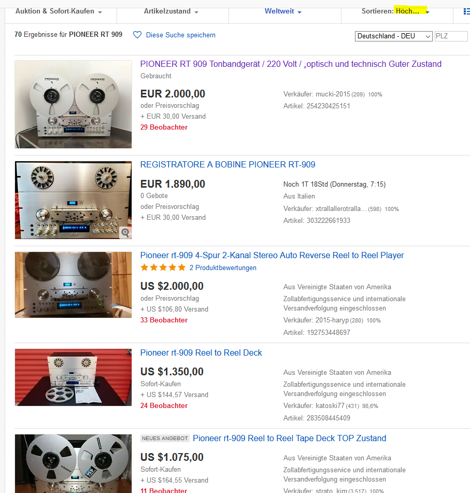
Task: Click the five-star rating of the 4-Spur listing
Action: [x=163, y=267]
